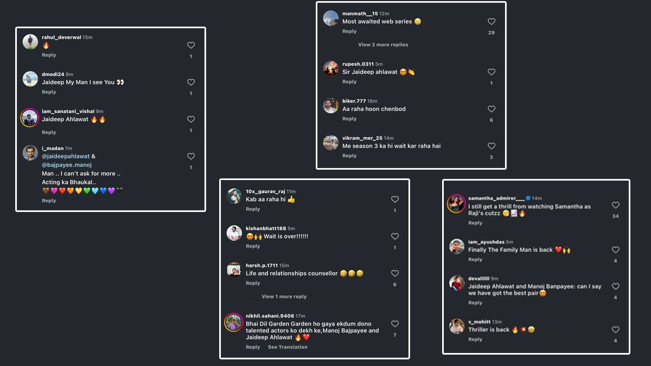
Task: Expand 'View 2 more replies' under manmath__15
Action: click(x=383, y=44)
